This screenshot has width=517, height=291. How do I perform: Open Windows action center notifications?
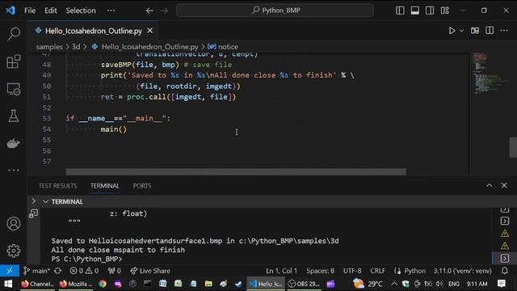tap(502, 284)
